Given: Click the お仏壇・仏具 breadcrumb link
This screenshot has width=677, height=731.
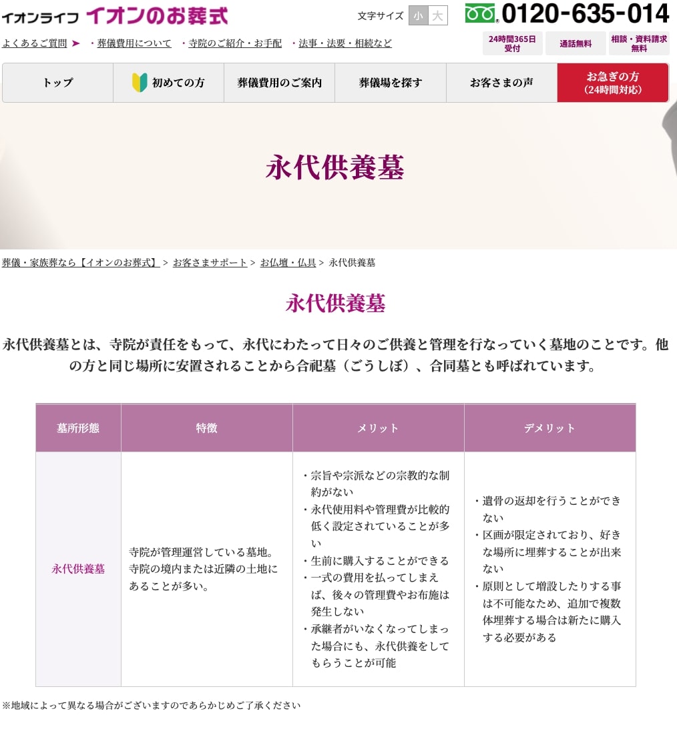Looking at the screenshot, I should 288,263.
